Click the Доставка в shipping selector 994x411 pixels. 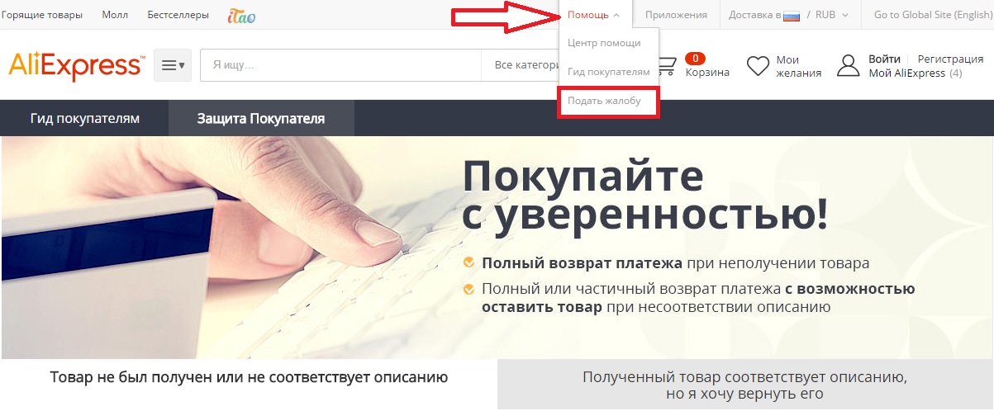pyautogui.click(x=755, y=15)
